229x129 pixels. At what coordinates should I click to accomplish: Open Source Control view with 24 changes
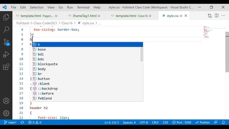point(6,42)
